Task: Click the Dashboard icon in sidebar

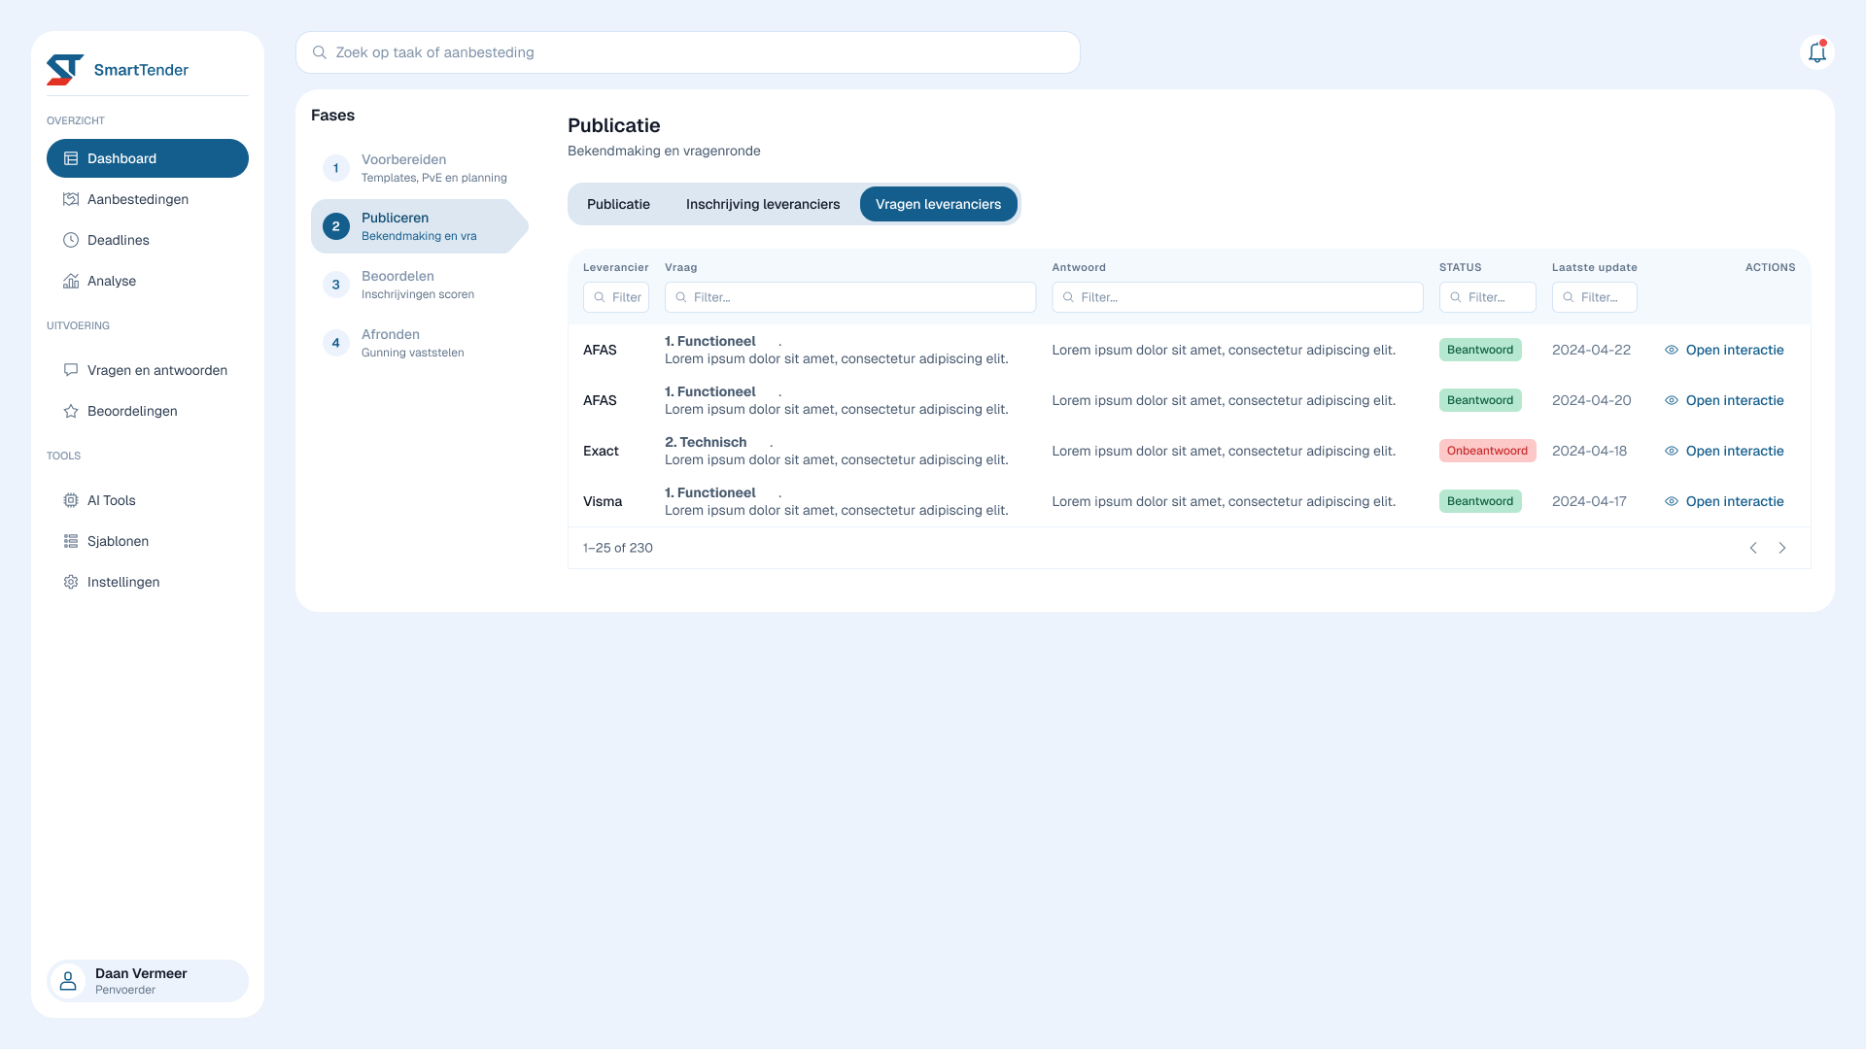Action: [x=71, y=158]
